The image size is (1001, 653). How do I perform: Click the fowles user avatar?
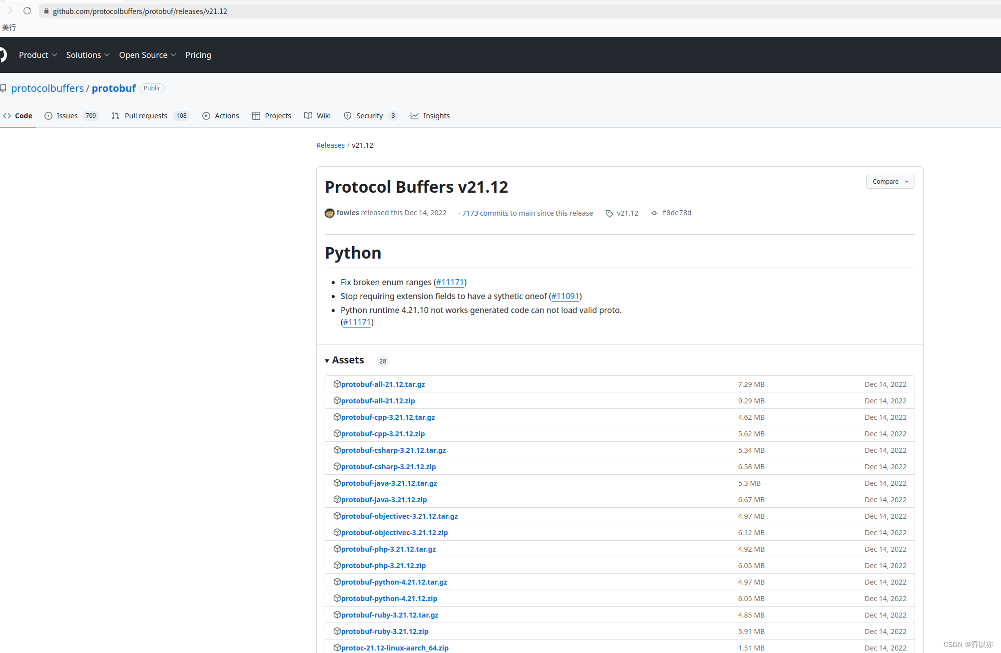330,213
